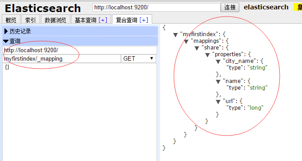The image size is (302, 161).
Task: Click inside the request body editor
Action: (80, 112)
